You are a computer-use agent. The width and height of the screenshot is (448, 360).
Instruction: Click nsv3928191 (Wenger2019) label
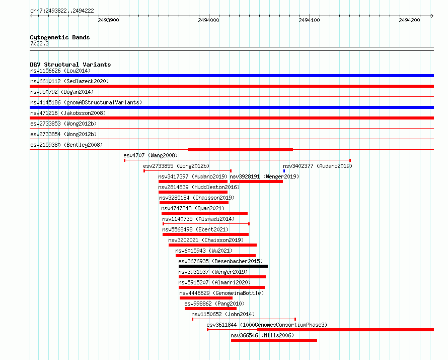(264, 176)
